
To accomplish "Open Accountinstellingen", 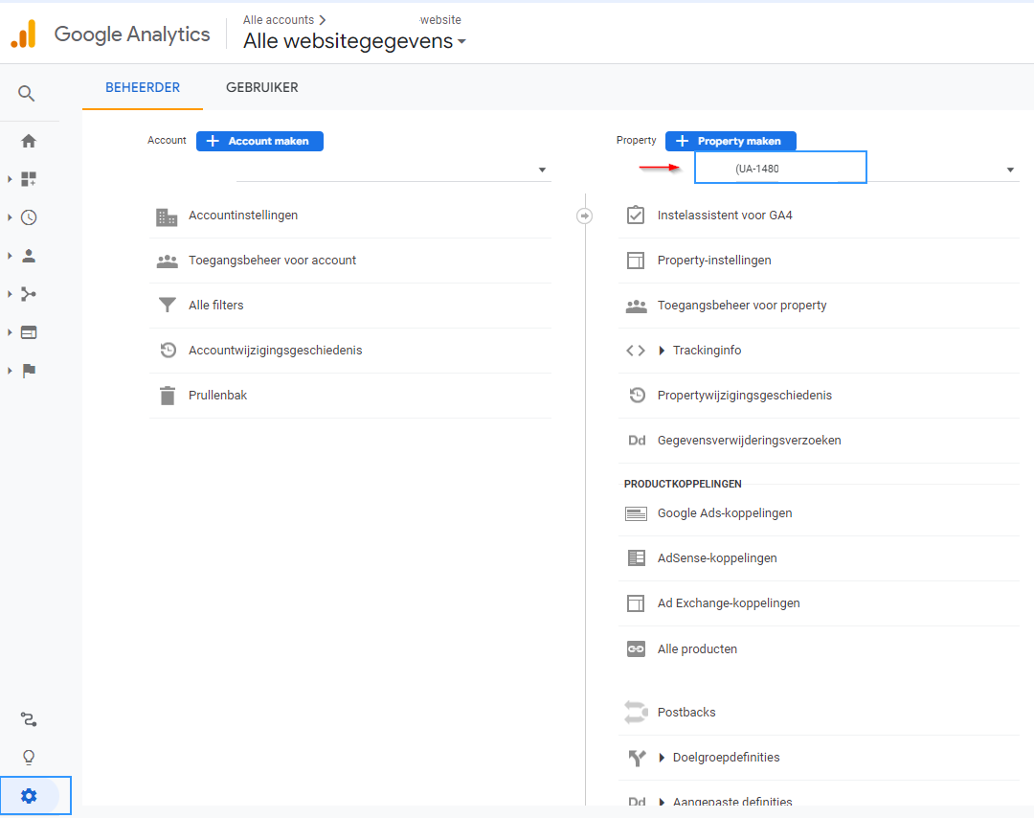I will coord(350,216).
